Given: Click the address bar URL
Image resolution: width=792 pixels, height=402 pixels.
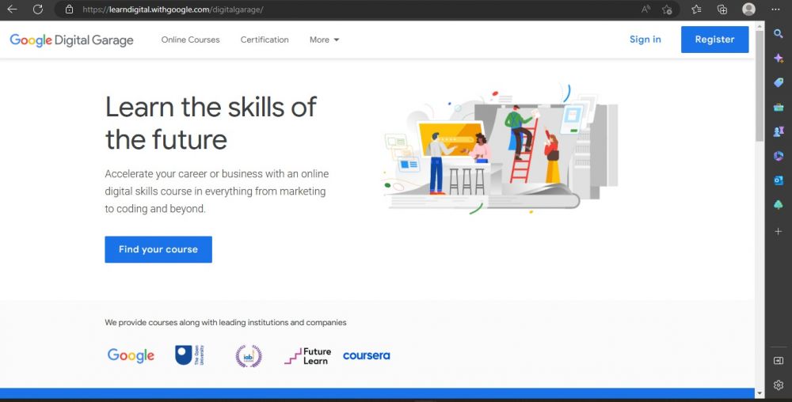Looking at the screenshot, I should coord(173,9).
